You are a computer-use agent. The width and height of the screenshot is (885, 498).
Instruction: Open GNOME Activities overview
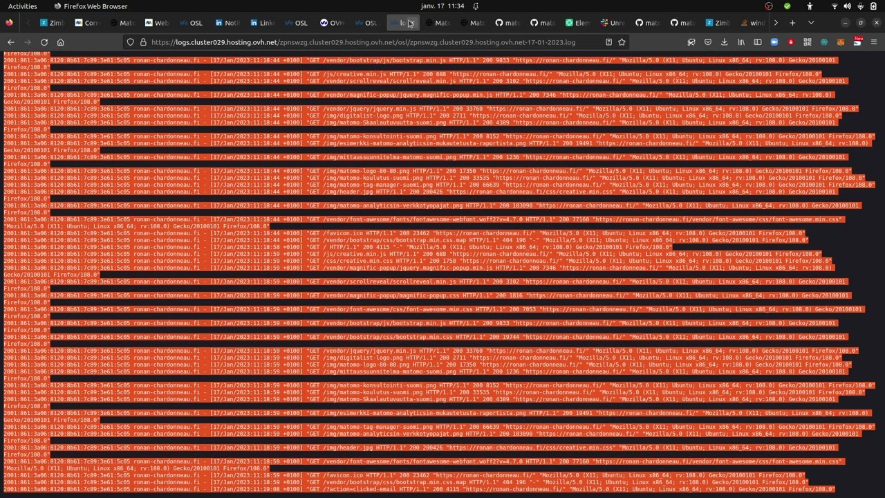[23, 6]
